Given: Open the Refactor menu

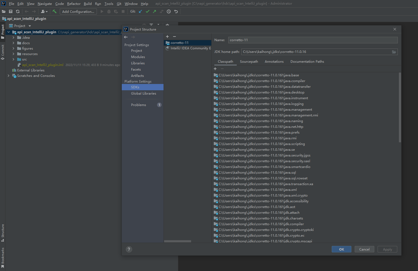Looking at the screenshot, I should pyautogui.click(x=74, y=4).
